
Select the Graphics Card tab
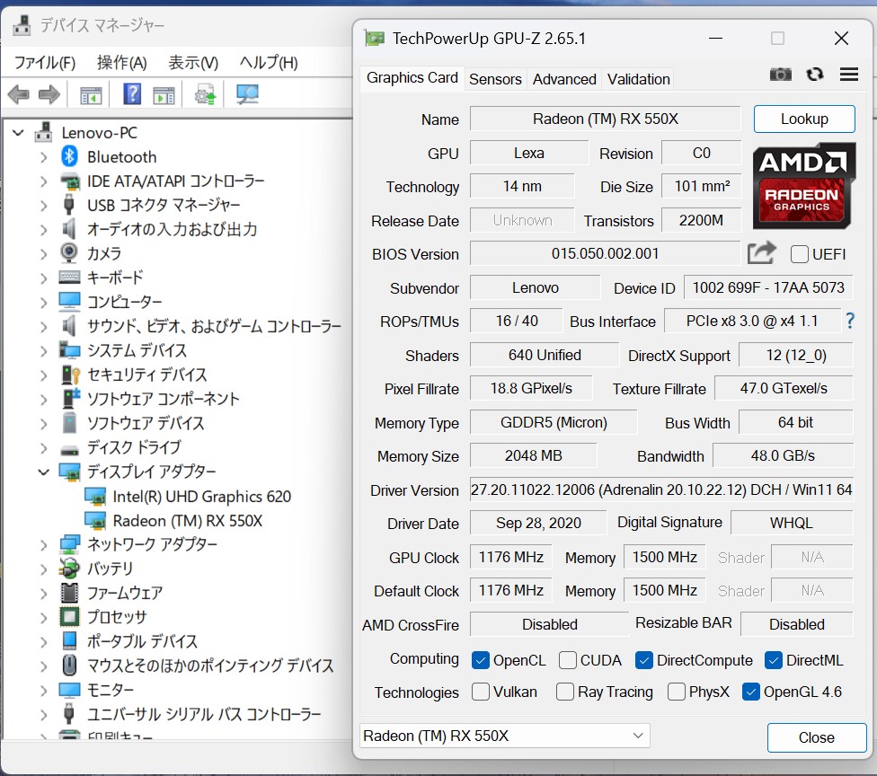[x=412, y=78]
